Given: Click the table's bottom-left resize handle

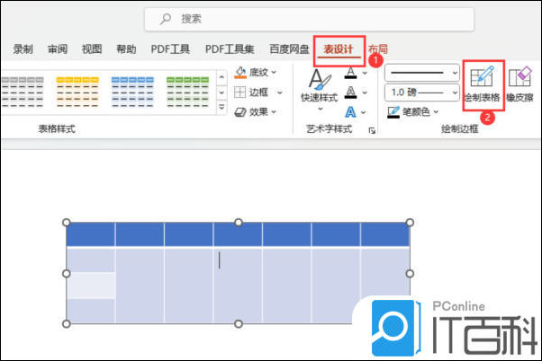Looking at the screenshot, I should pyautogui.click(x=67, y=324).
